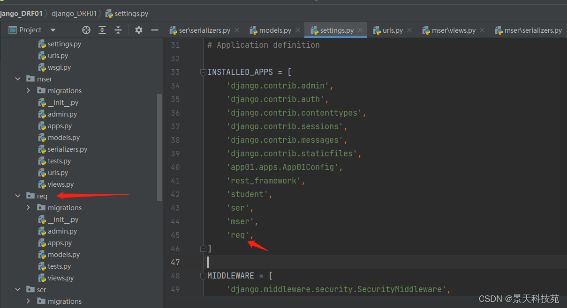Click the Project view icon beside the Project label
Image resolution: width=567 pixels, height=308 pixels.
(12, 29)
